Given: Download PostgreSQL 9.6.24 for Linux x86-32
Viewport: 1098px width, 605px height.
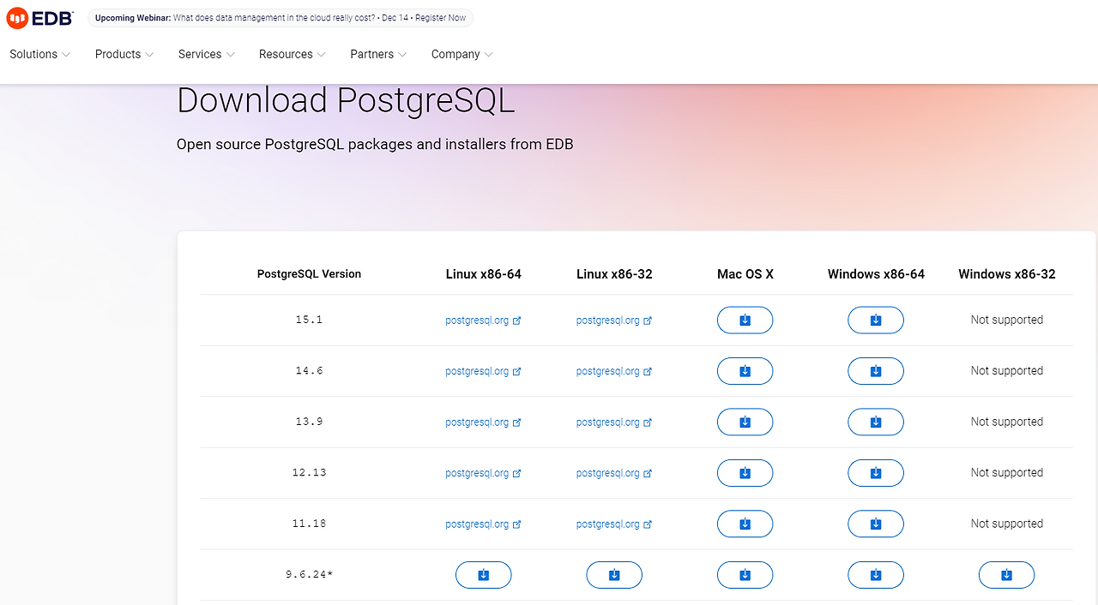Looking at the screenshot, I should coord(614,574).
